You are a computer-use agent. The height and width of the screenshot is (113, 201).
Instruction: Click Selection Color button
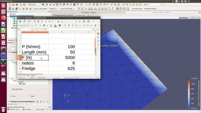13,109
